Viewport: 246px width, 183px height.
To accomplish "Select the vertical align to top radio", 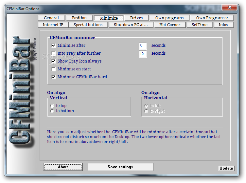I will pyautogui.click(x=52, y=106).
